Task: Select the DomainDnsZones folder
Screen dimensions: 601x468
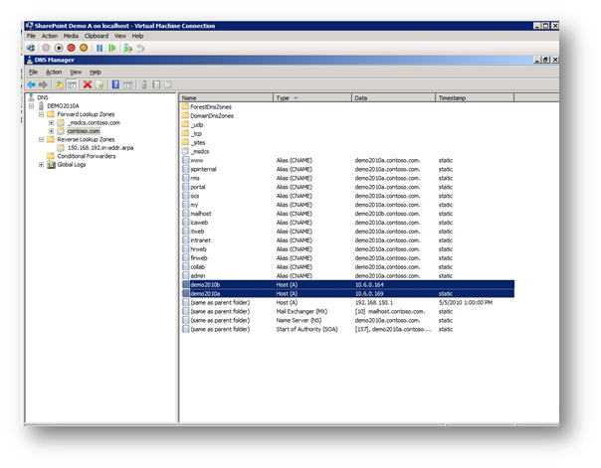Action: pyautogui.click(x=212, y=115)
